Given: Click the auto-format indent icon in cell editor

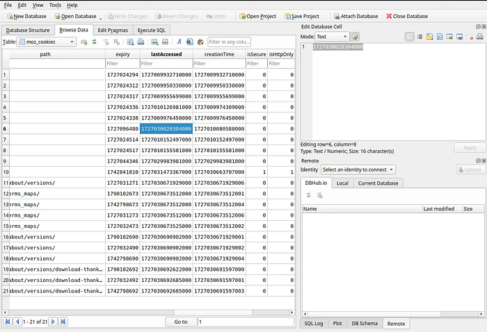Looking at the screenshot, I should (x=420, y=37).
